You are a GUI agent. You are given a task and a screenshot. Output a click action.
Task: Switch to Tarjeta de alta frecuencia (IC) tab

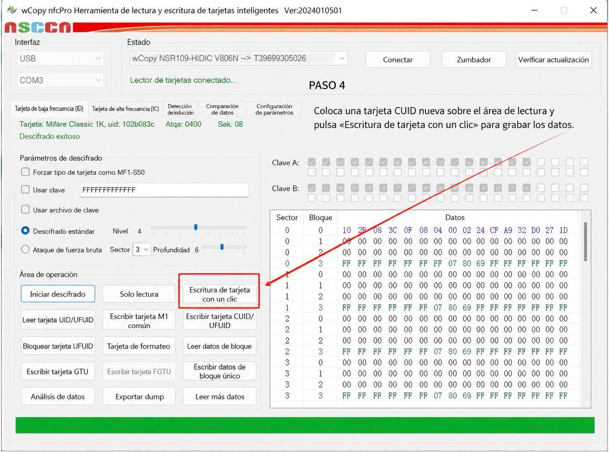[125, 109]
